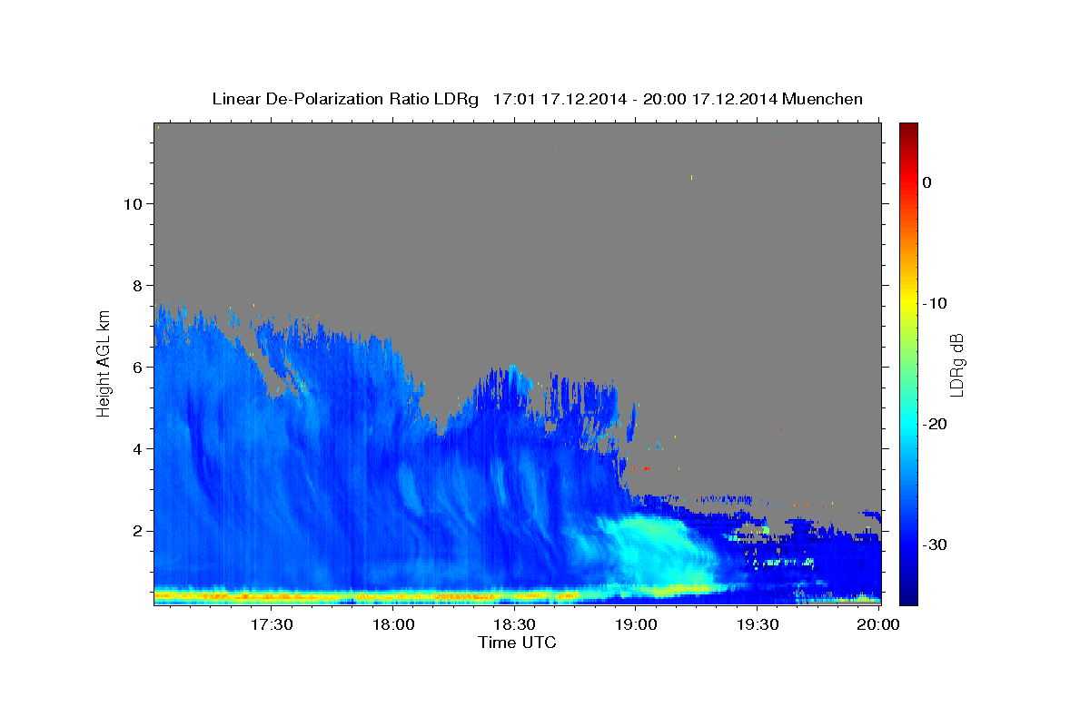Click the 'Time UTC' x-axis label

[x=517, y=643]
